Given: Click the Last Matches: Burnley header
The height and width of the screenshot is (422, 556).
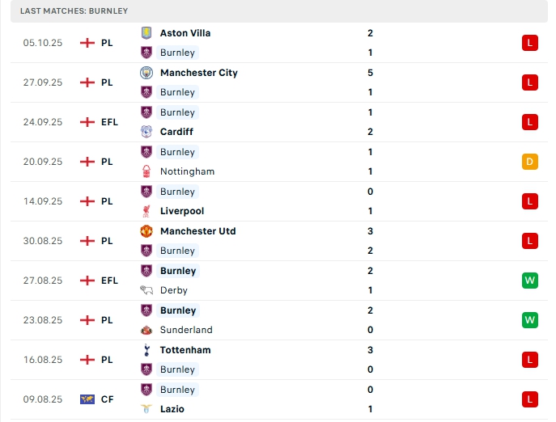Looking at the screenshot, I should [x=74, y=11].
